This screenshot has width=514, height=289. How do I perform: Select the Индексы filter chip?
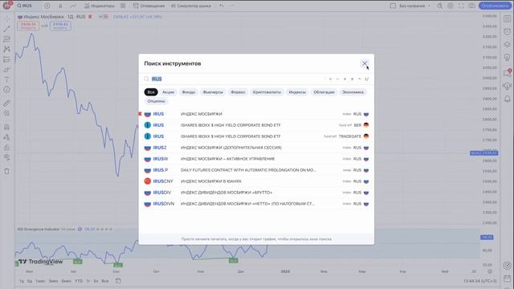point(297,92)
